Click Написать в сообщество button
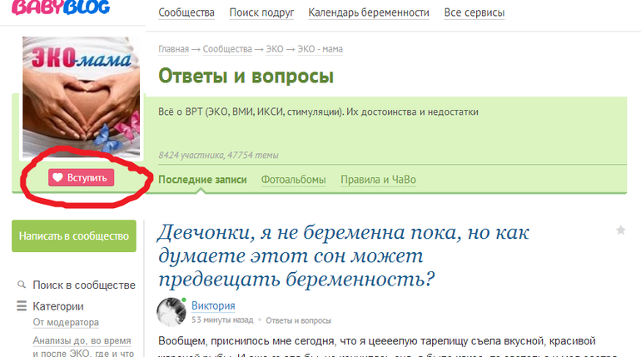This screenshot has width=641, height=357. 74,236
